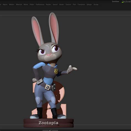
Task: Open the Preferences menu
Action: click(x=40, y=4)
